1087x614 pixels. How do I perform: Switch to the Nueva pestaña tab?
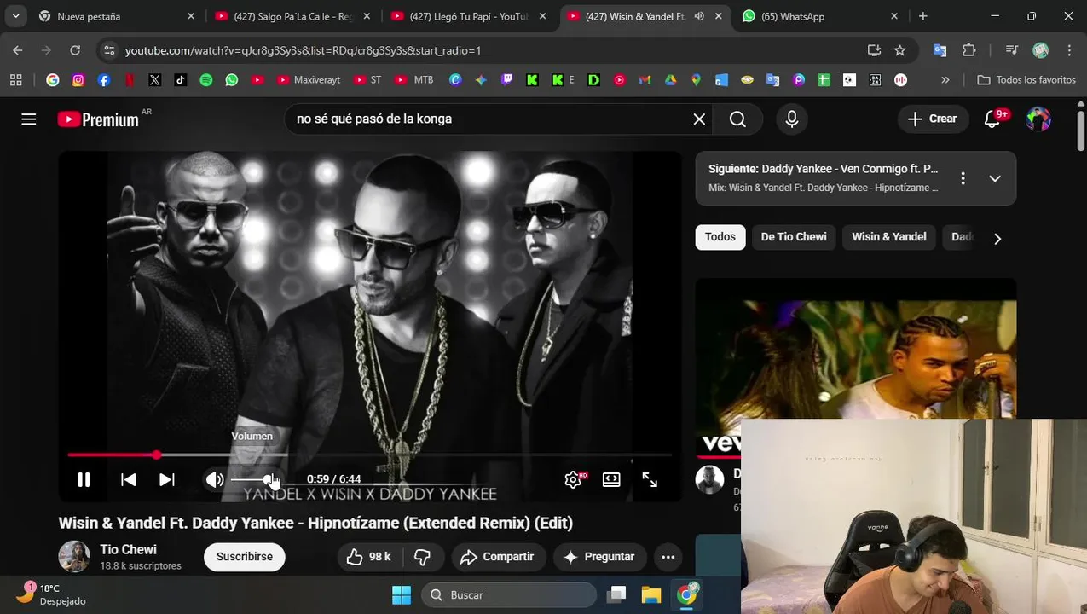115,16
